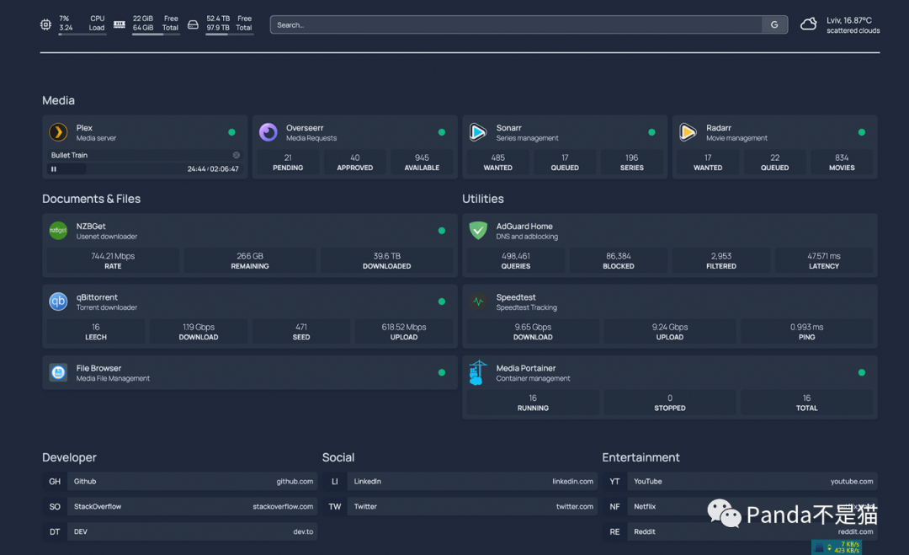Viewport: 909px width, 555px height.
Task: Click Overseerr 21 PENDING stat
Action: [x=288, y=163]
